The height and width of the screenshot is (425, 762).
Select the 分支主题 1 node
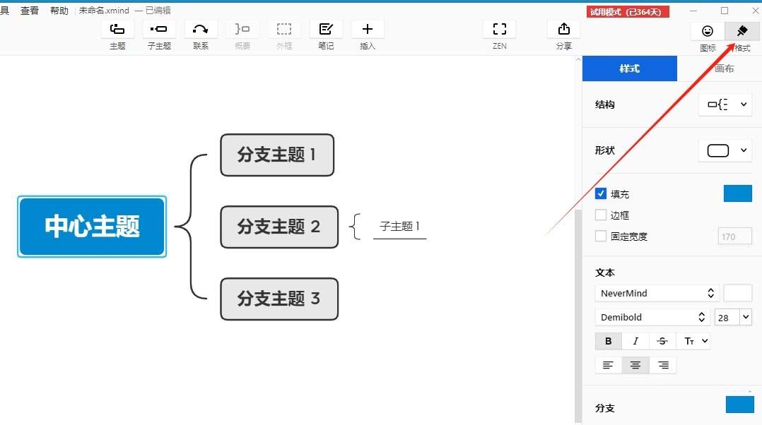(277, 155)
